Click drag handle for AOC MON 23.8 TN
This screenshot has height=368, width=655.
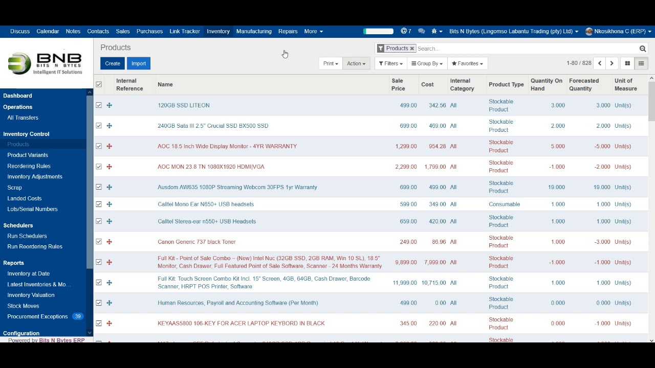[109, 167]
